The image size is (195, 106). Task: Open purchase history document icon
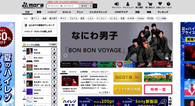coord(139,4)
